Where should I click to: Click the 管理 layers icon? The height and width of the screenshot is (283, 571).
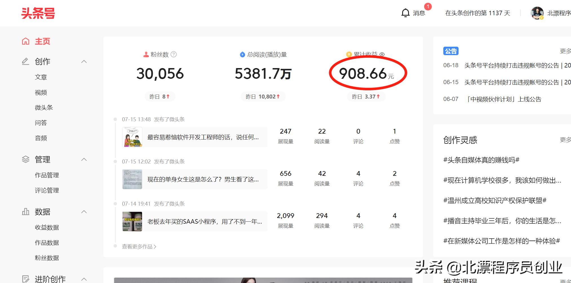coord(26,160)
